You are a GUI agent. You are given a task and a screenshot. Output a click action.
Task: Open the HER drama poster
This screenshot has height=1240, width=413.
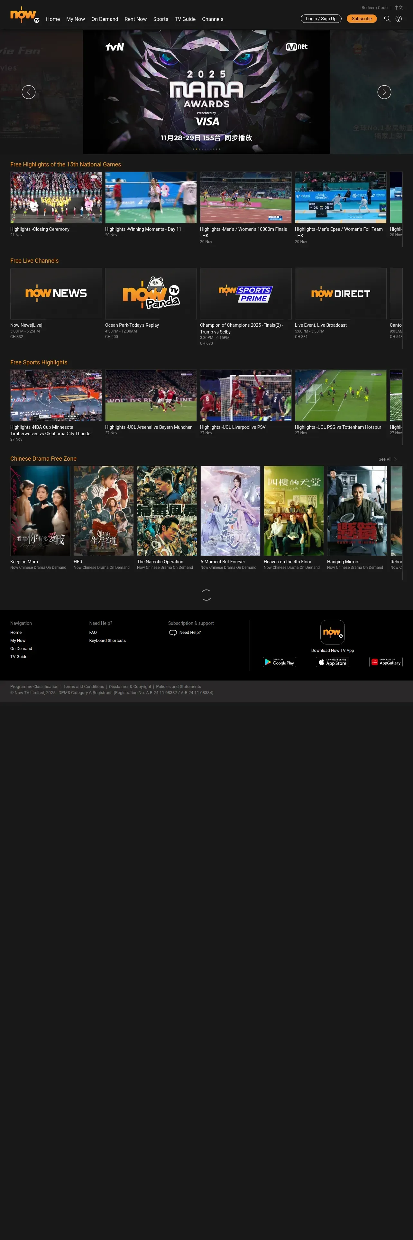(103, 511)
